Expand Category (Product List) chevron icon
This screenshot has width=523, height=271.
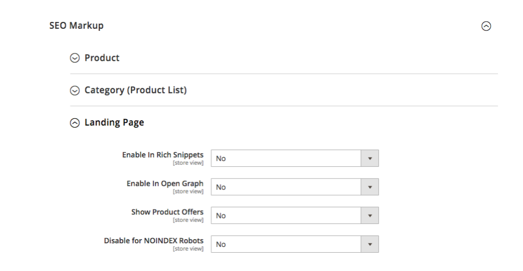pyautogui.click(x=75, y=91)
